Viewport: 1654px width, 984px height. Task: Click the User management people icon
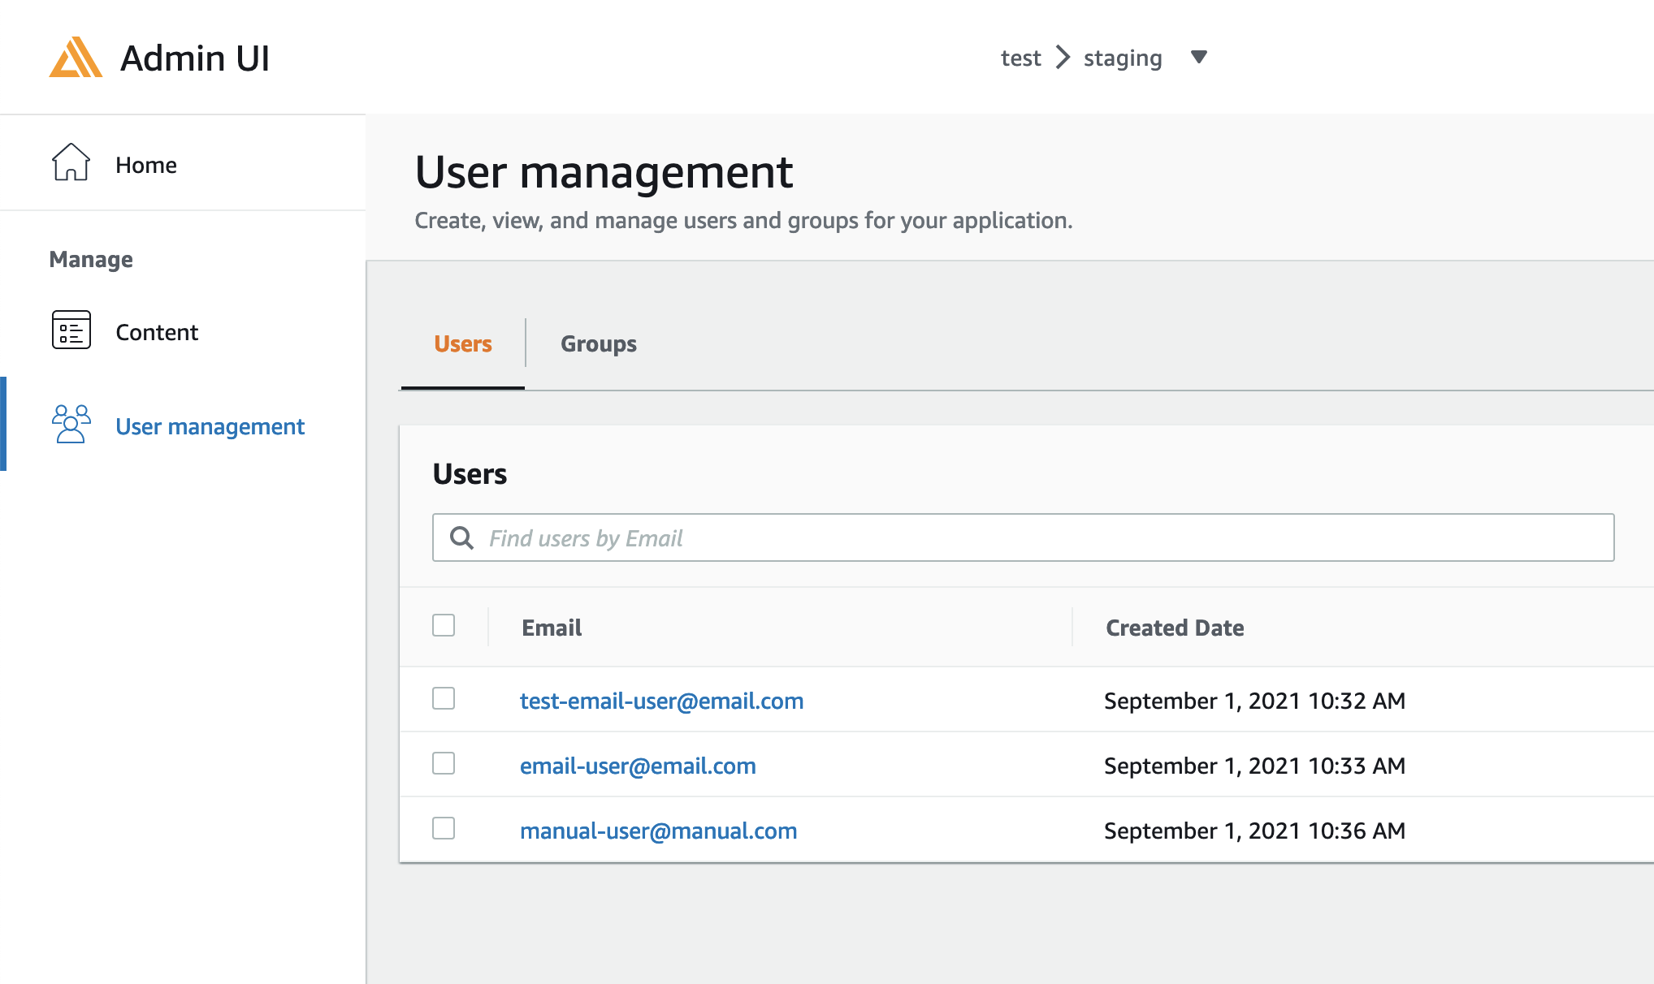(x=71, y=425)
